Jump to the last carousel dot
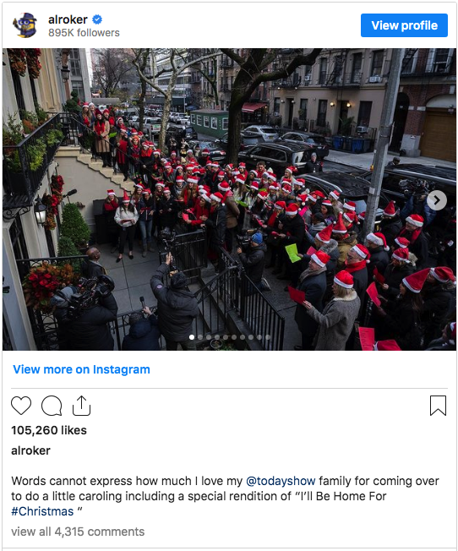 [x=268, y=337]
